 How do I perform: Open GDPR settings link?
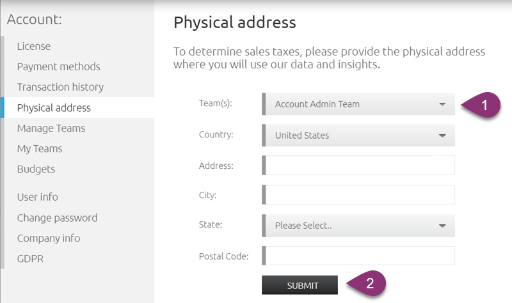[x=30, y=259]
